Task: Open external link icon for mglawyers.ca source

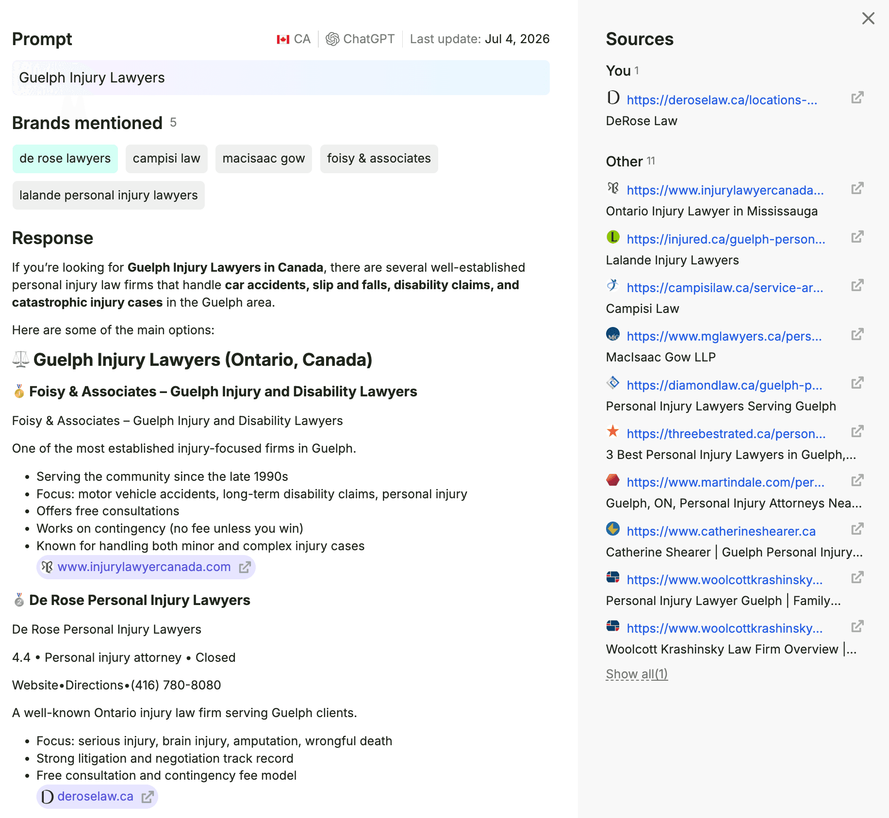Action: point(857,334)
